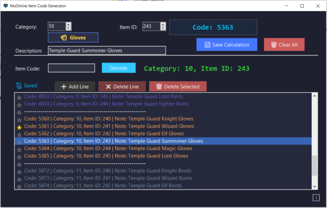327x208 pixels.
Task: Close the Item Code Generator window
Action: pos(318,6)
